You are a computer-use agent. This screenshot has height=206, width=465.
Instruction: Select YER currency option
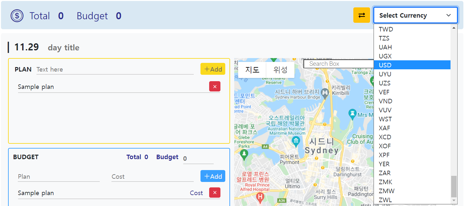click(412, 164)
